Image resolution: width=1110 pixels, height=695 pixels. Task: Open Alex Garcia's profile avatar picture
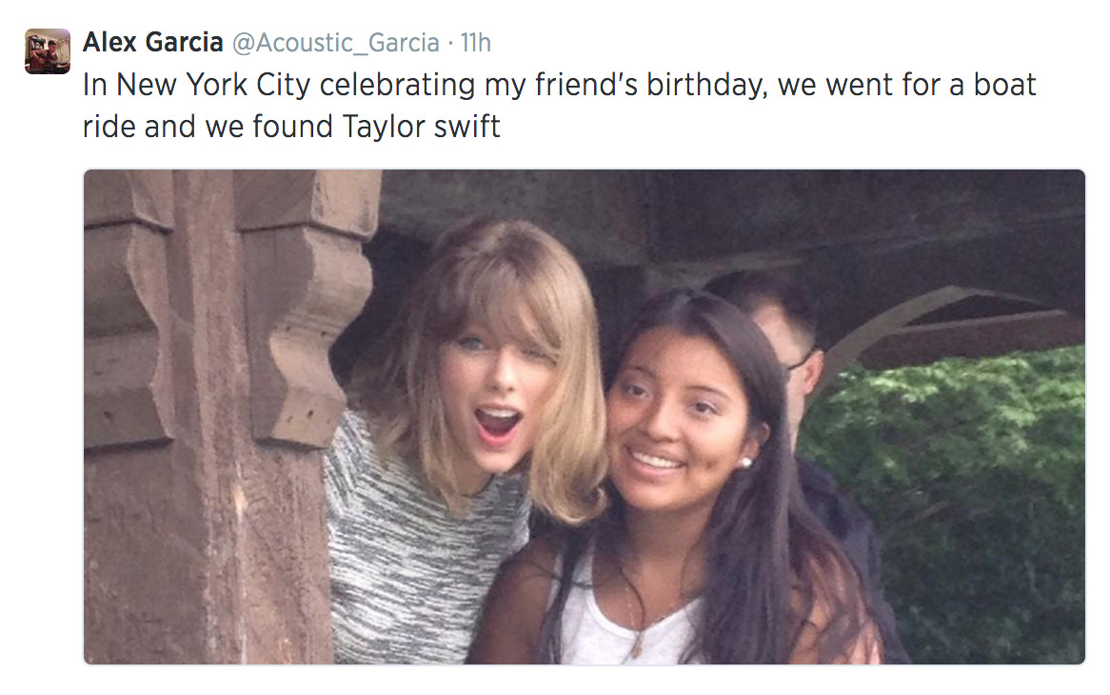click(48, 51)
